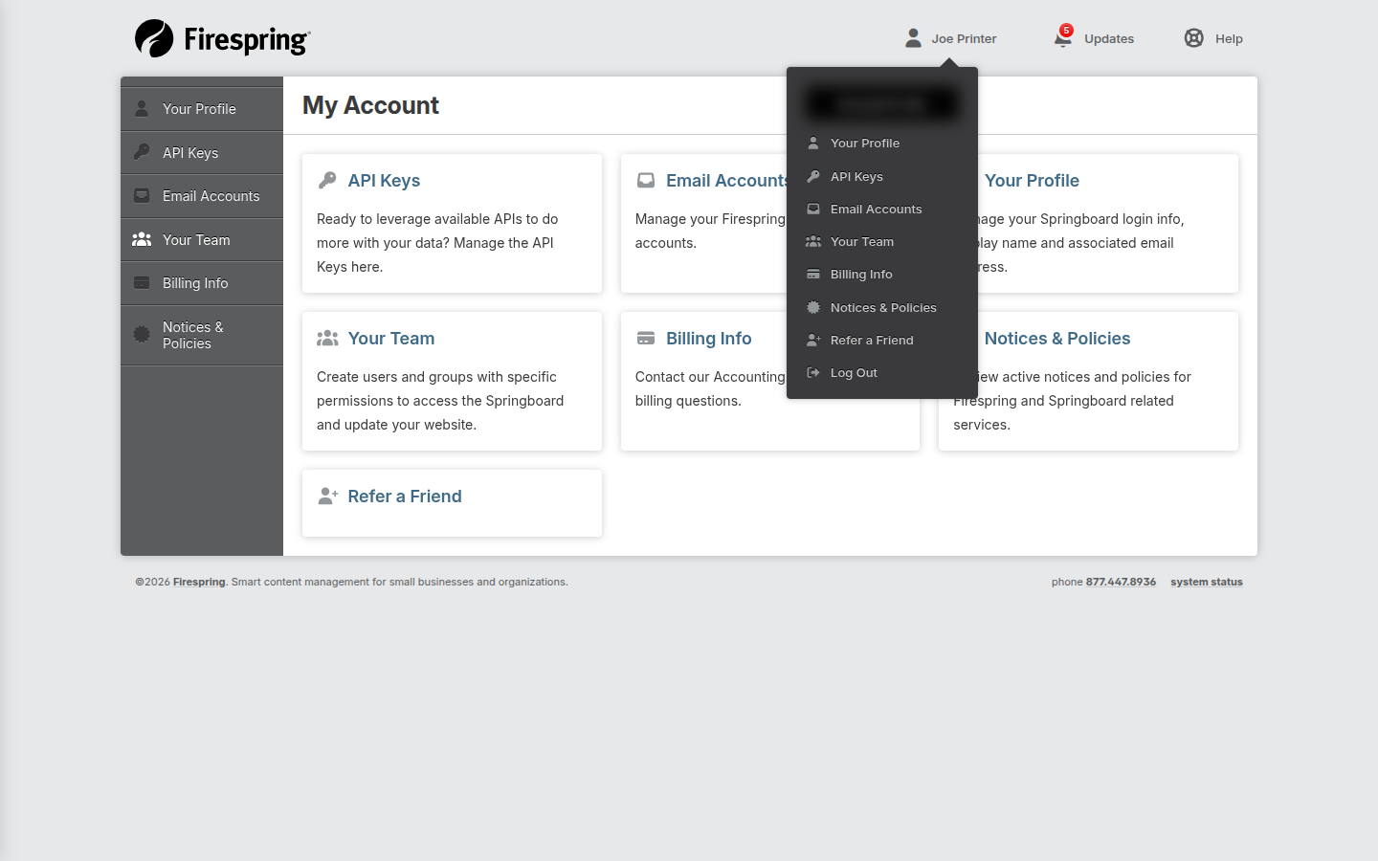Click the add-person icon in the dropdown's Refer a Friend row
This screenshot has height=861, width=1378.
coord(813,340)
